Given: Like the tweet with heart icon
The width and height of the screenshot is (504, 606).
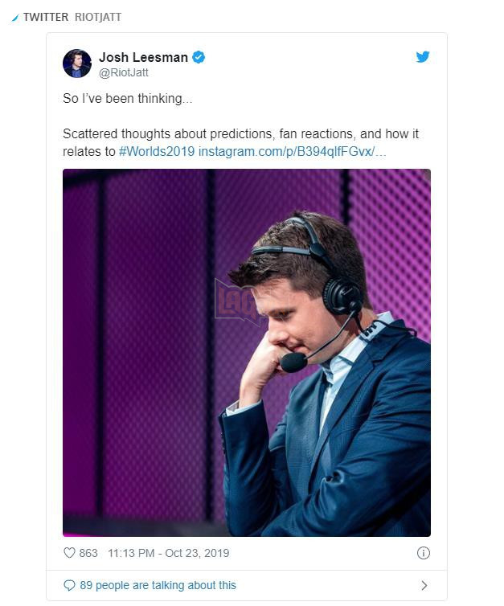Looking at the screenshot, I should point(69,553).
